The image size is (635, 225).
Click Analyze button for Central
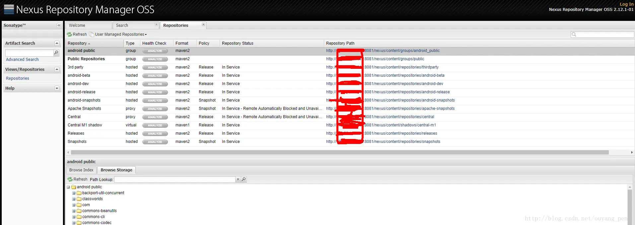pyautogui.click(x=155, y=117)
